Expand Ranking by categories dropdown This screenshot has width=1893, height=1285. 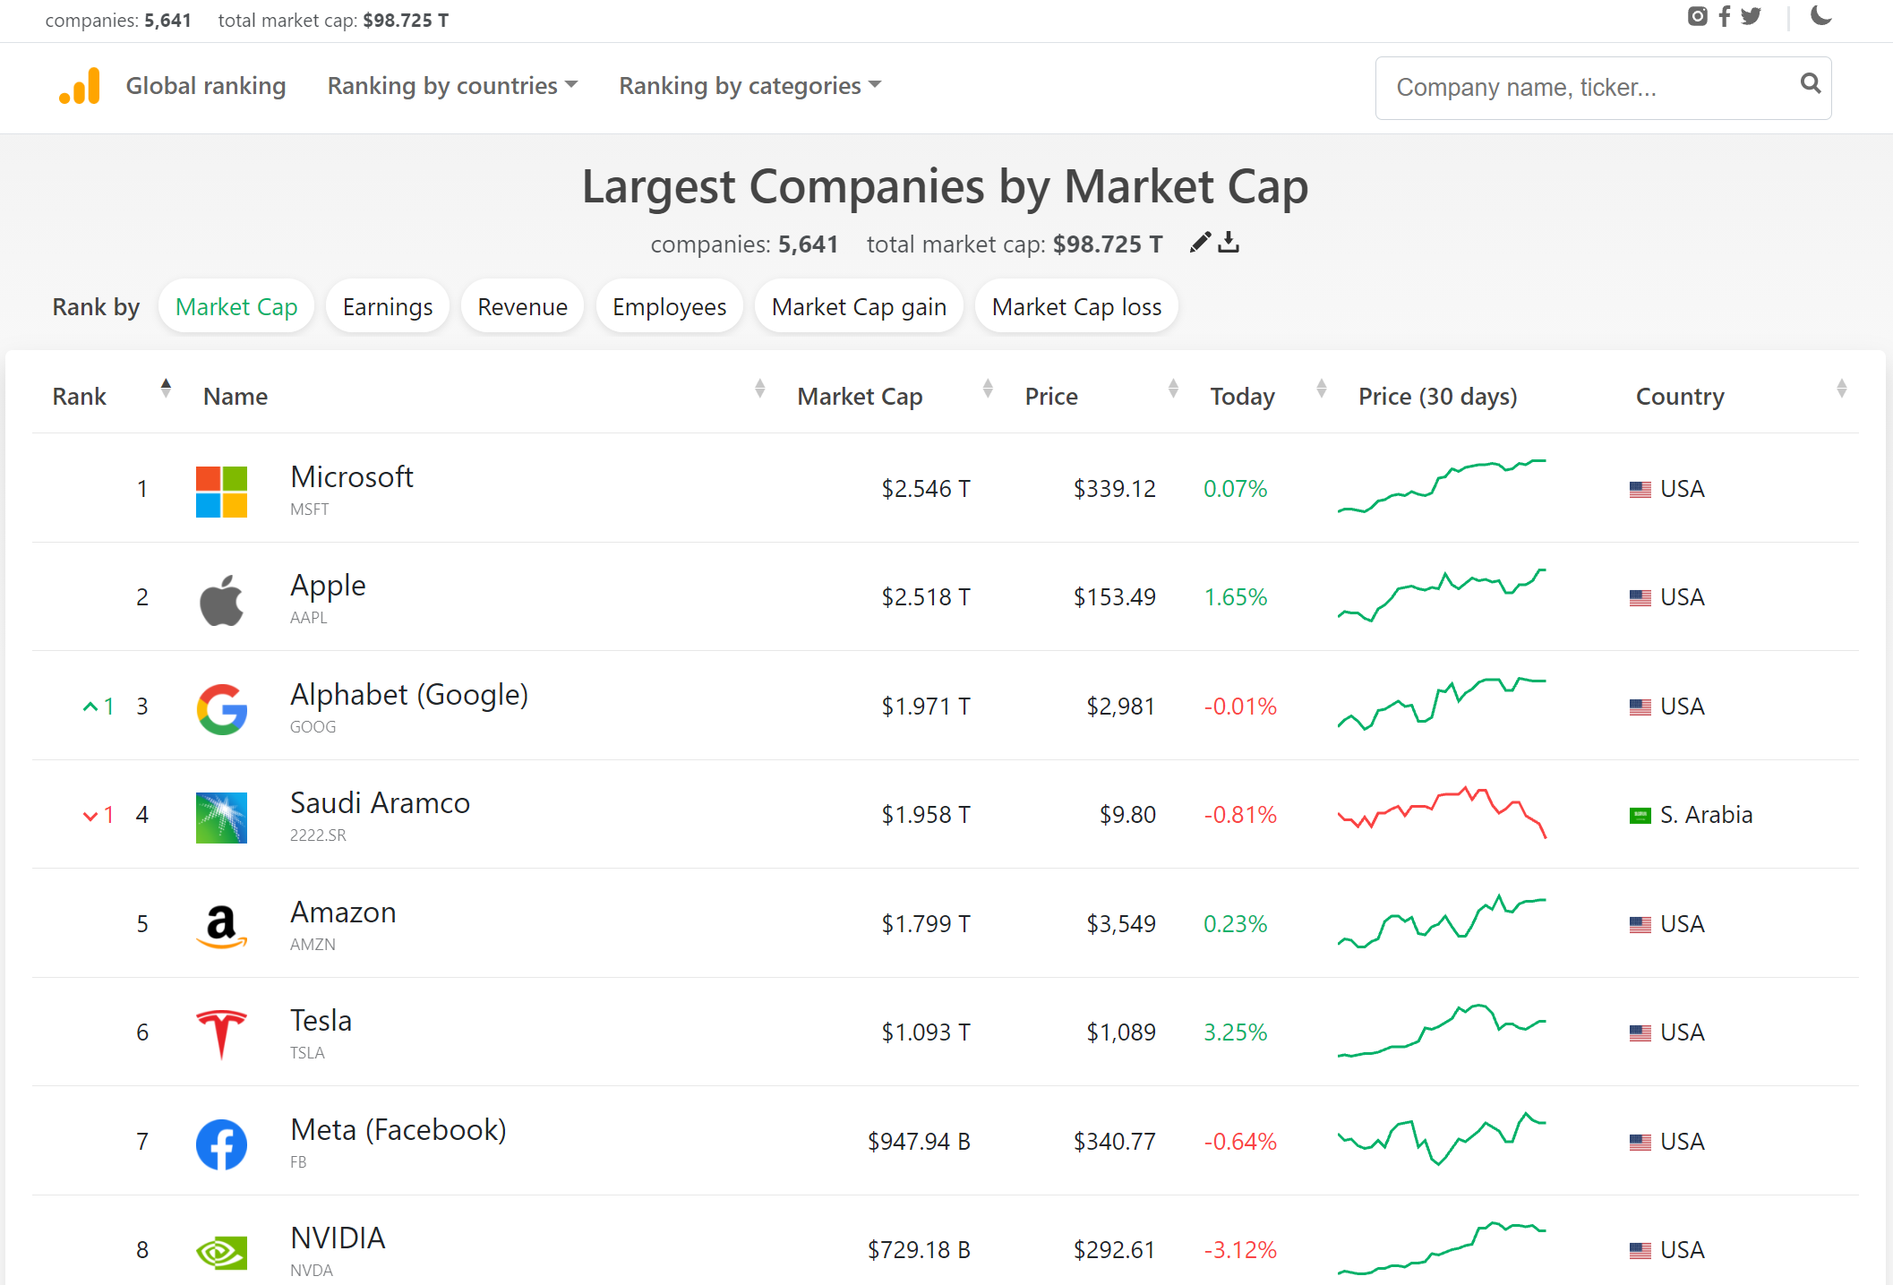749,86
